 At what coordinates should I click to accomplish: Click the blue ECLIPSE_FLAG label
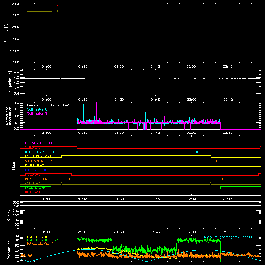coord(36,170)
